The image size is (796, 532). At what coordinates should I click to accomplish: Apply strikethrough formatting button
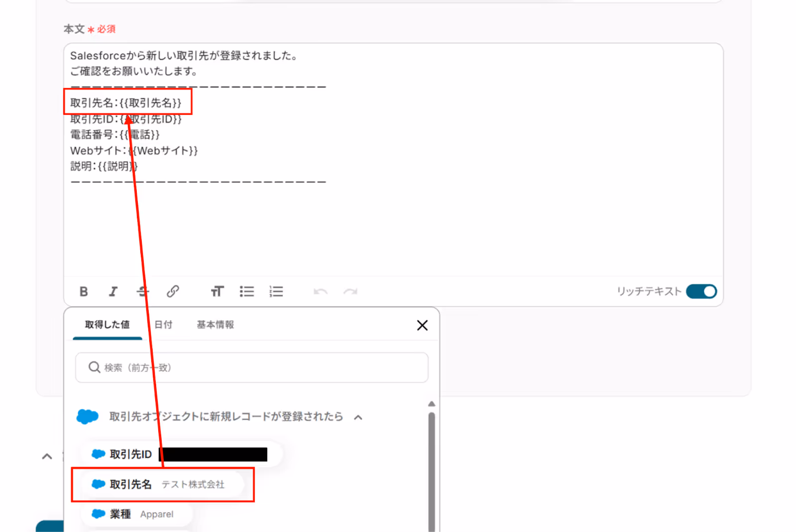(143, 291)
